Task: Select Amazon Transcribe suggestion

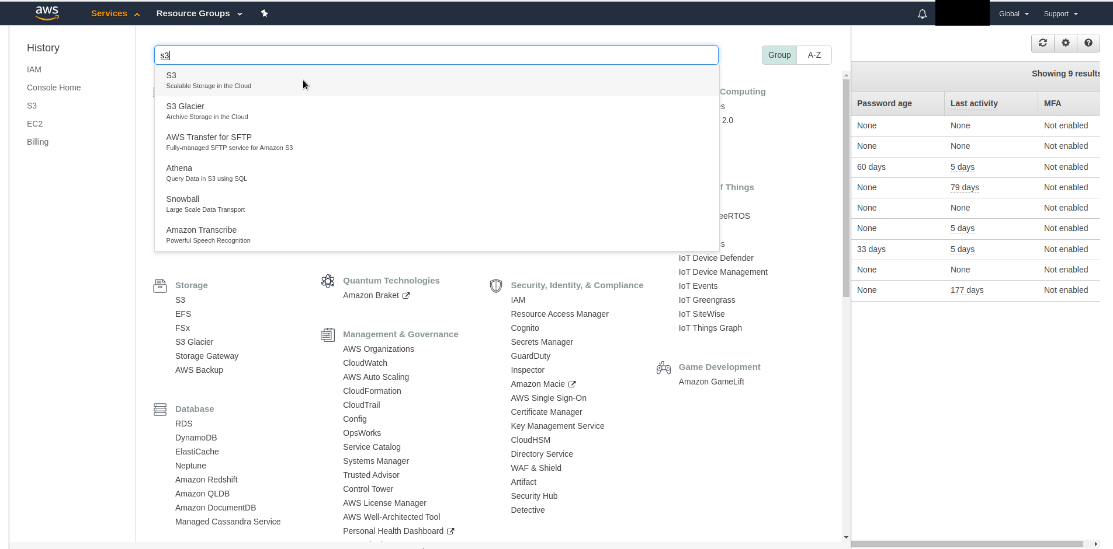Action: tap(436, 235)
